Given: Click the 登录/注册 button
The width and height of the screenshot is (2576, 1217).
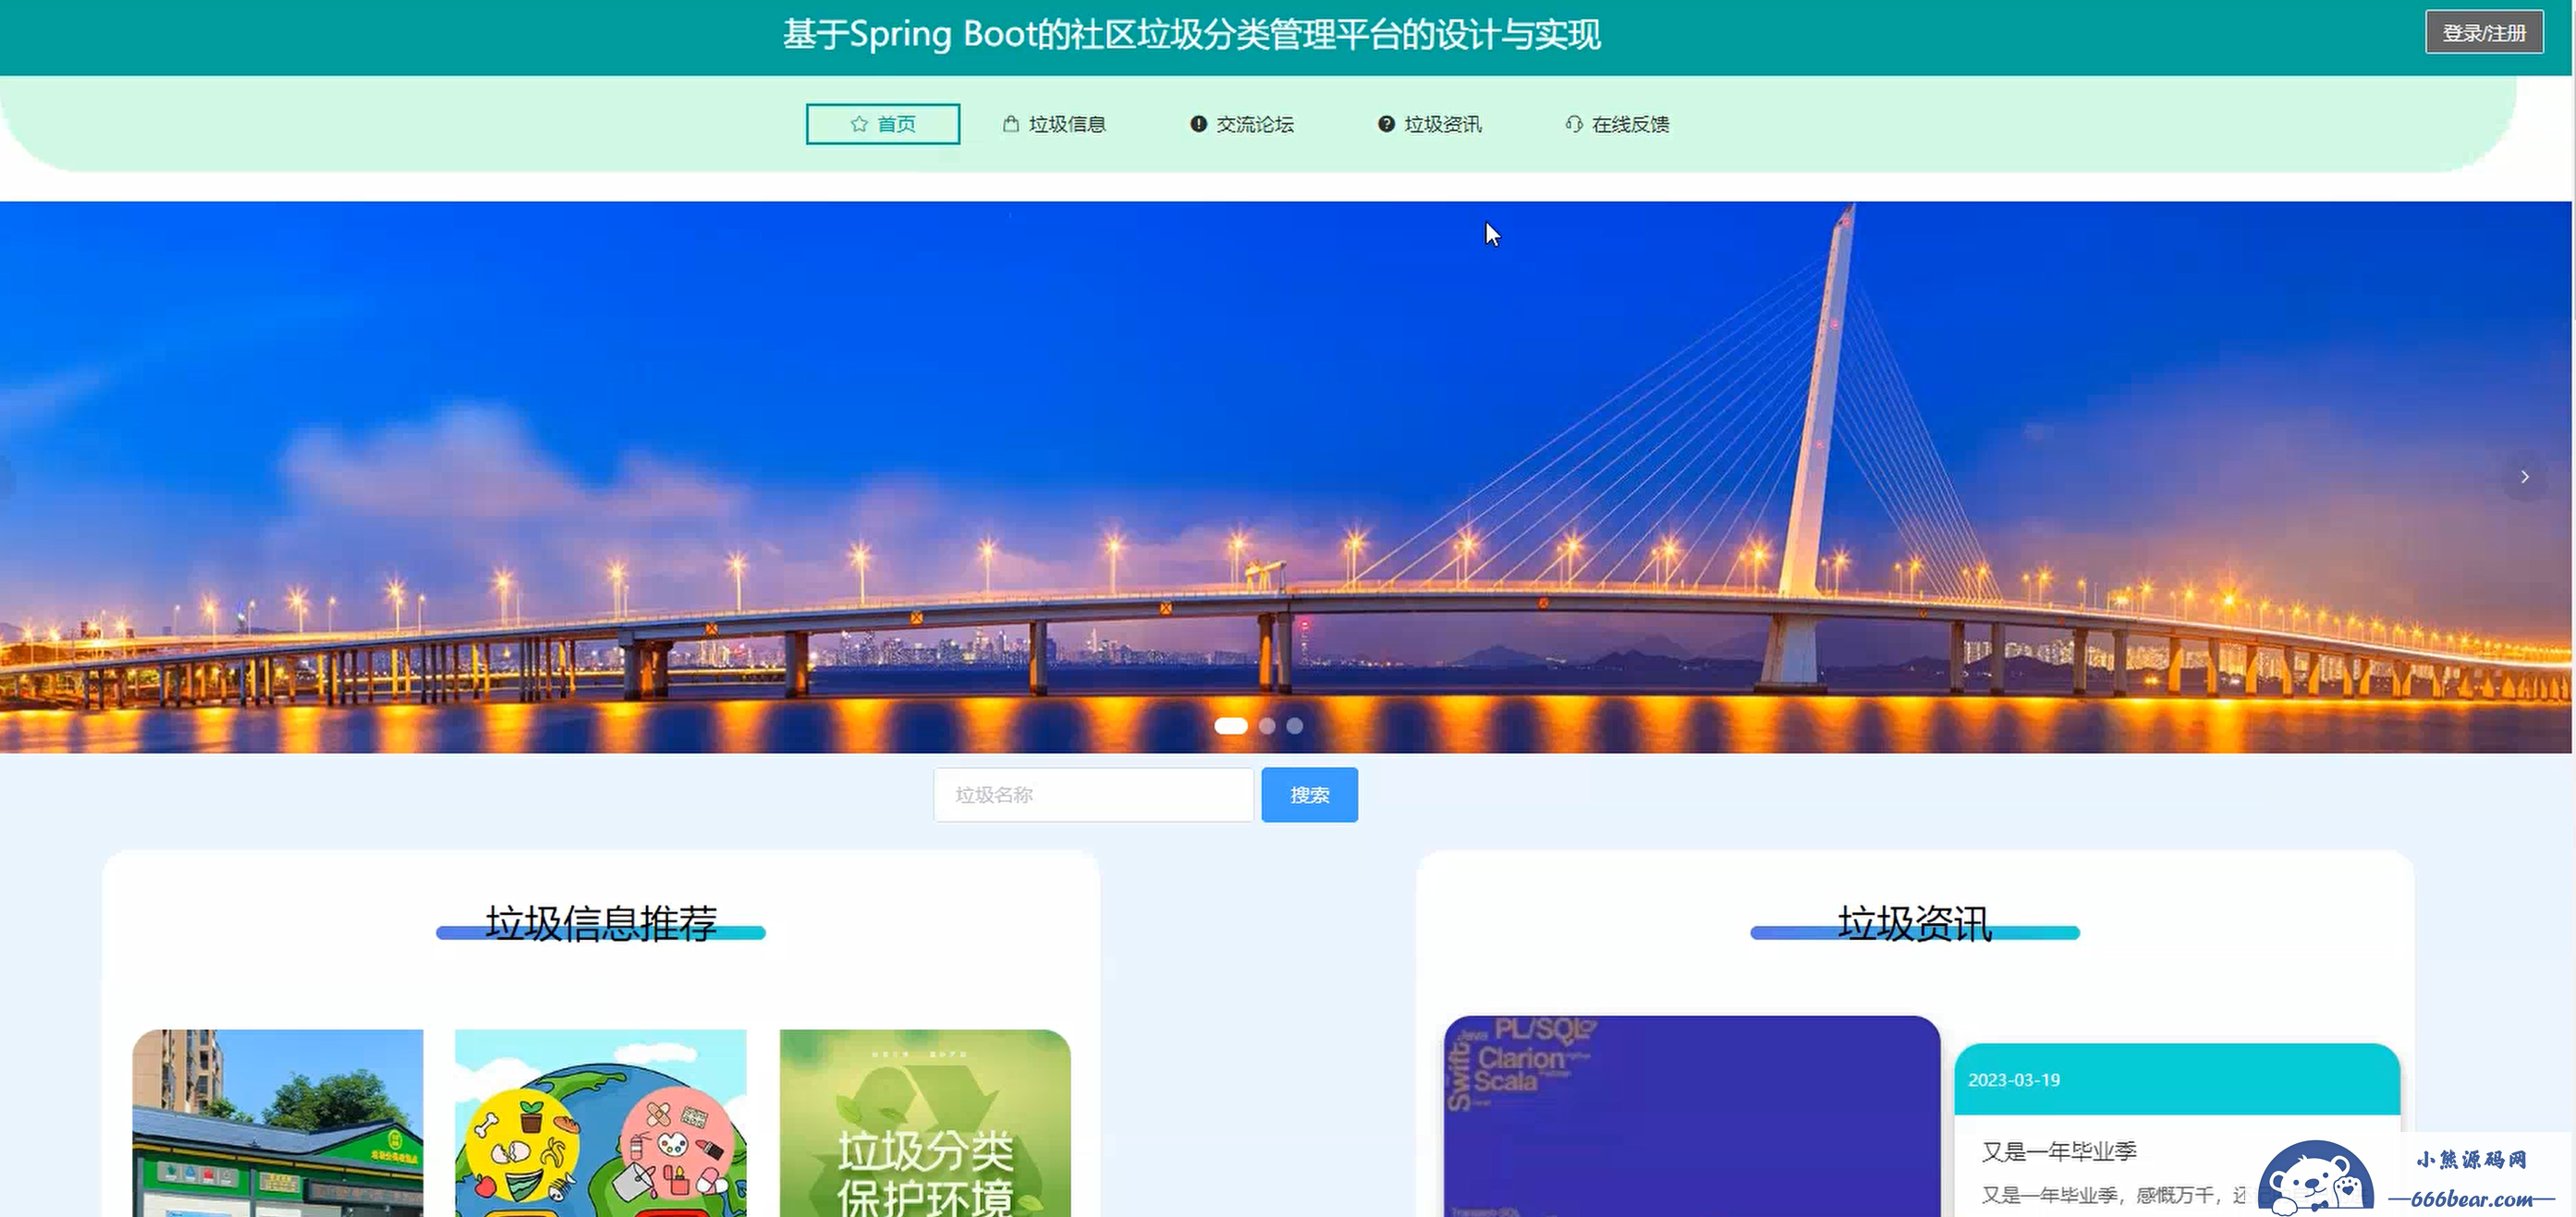Looking at the screenshot, I should coord(2484,32).
